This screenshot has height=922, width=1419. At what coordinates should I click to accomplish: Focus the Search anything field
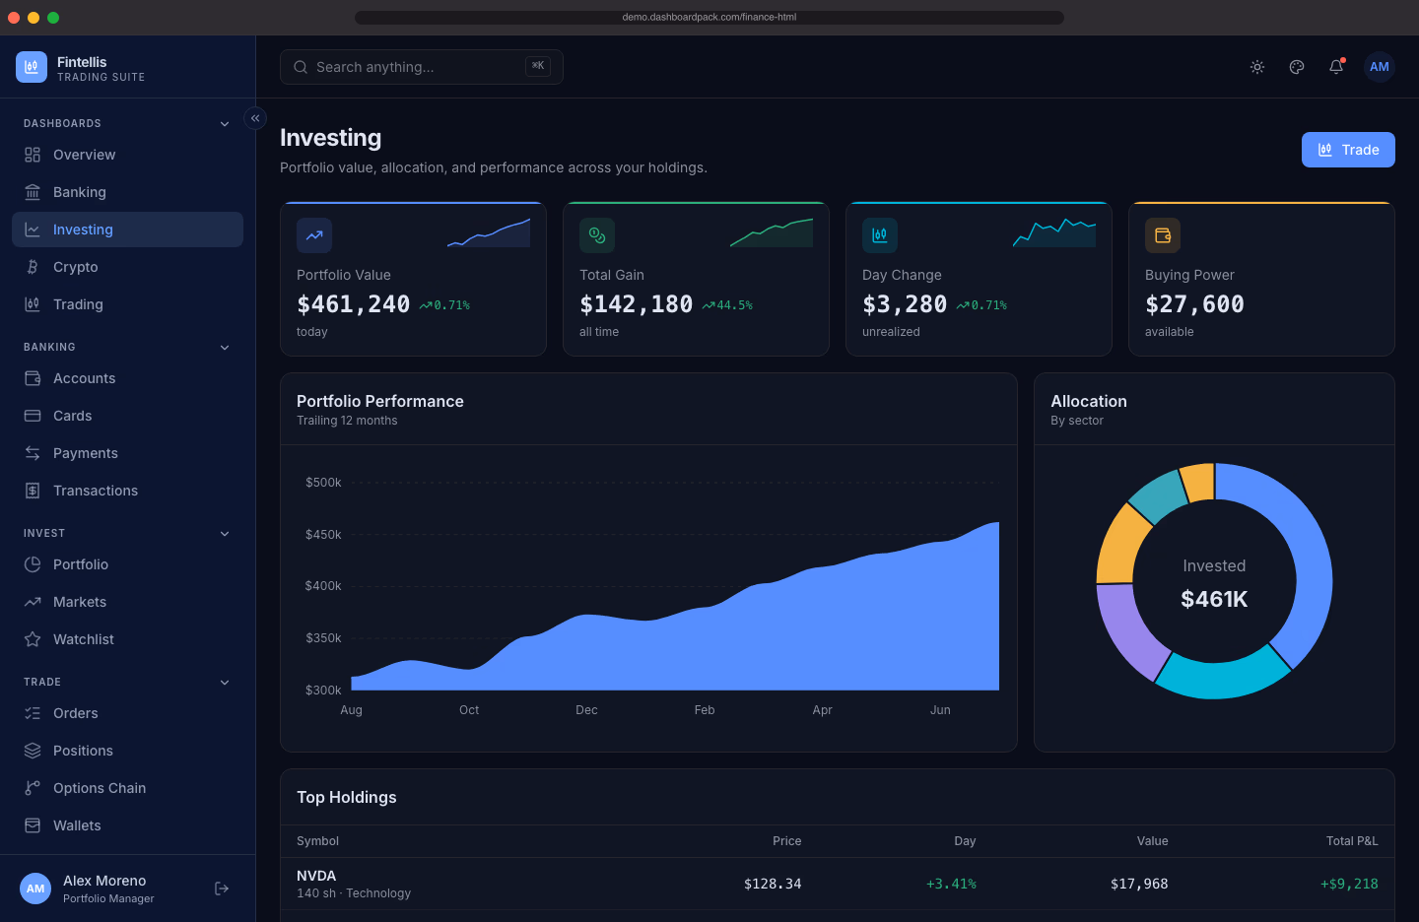[422, 67]
